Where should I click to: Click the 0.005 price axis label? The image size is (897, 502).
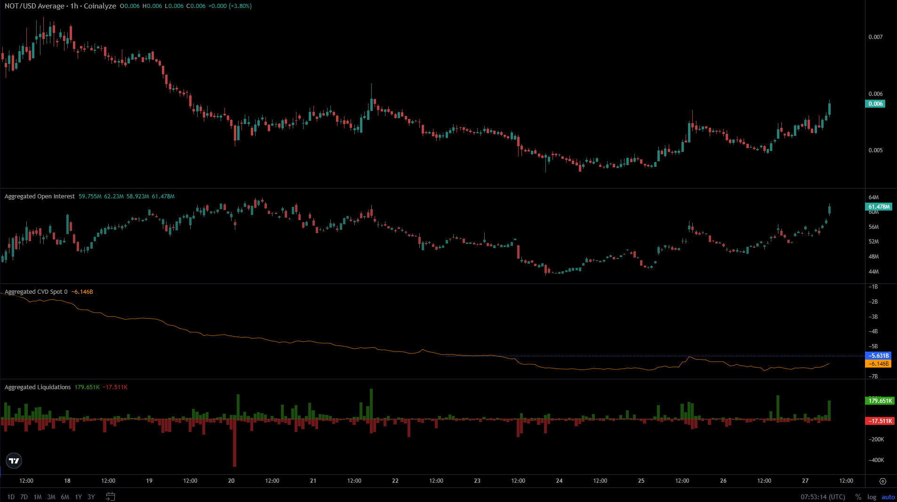[875, 150]
